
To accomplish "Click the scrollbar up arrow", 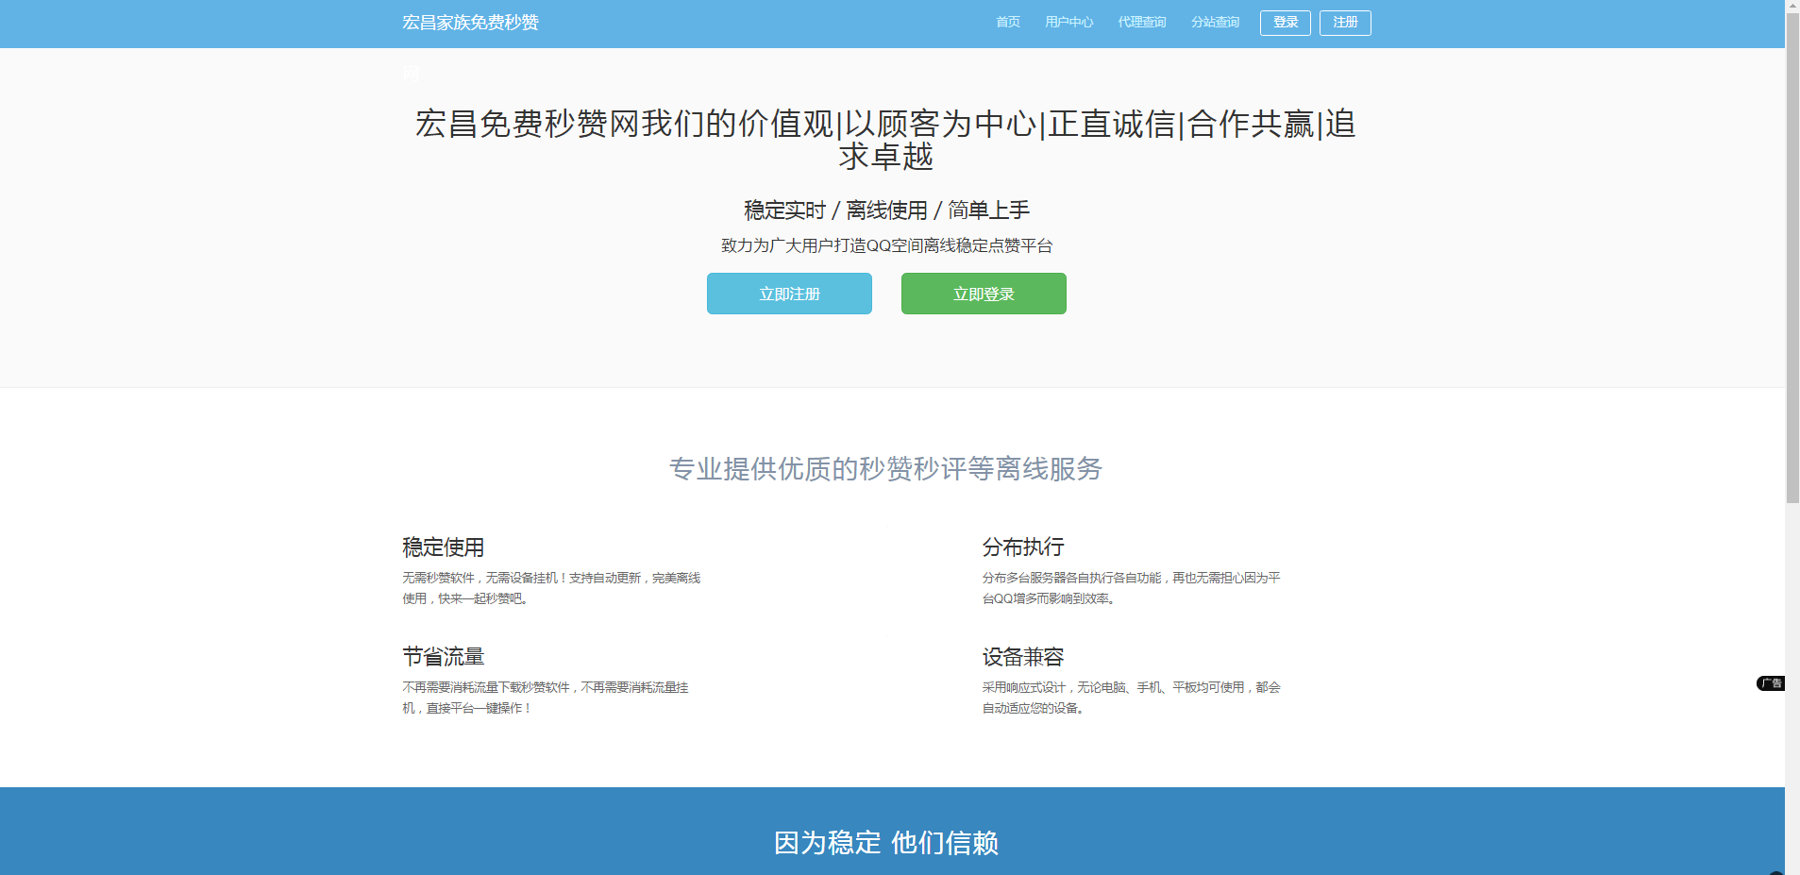I will click(1792, 7).
